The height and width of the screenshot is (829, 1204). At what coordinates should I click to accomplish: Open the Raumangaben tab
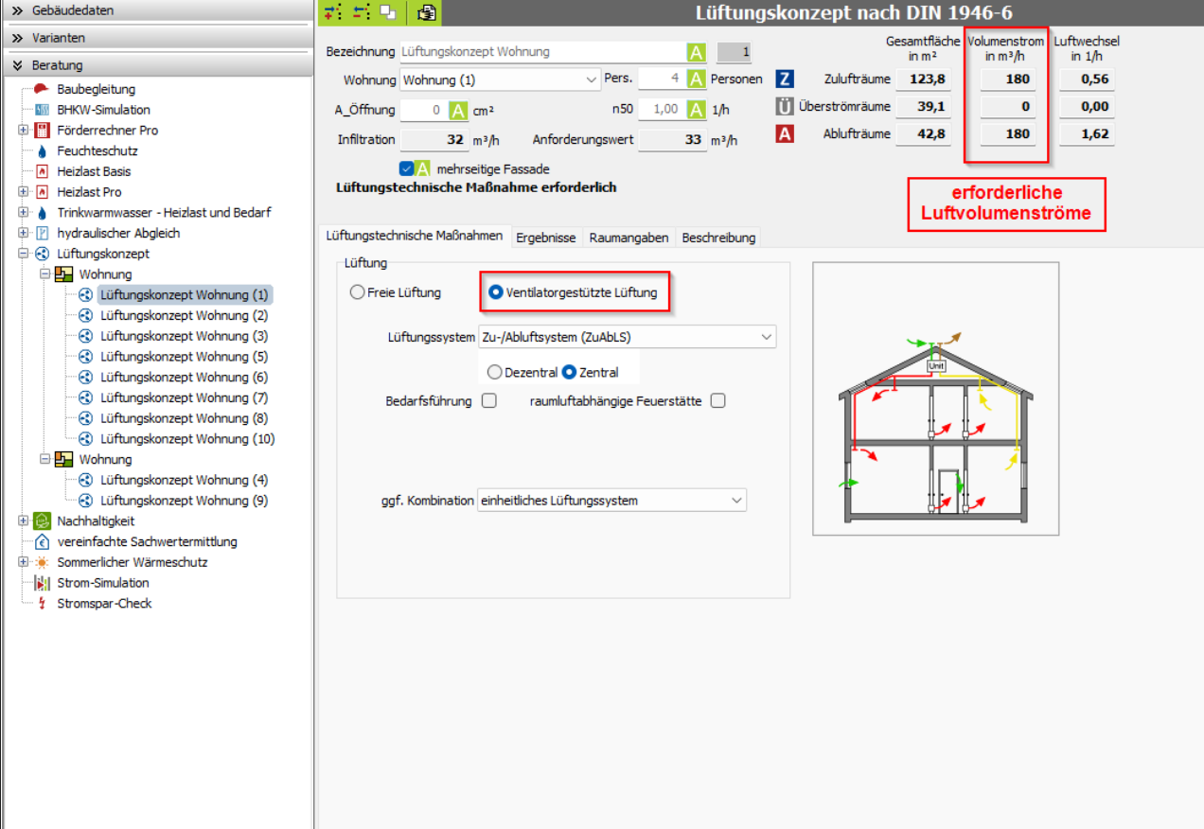[629, 238]
